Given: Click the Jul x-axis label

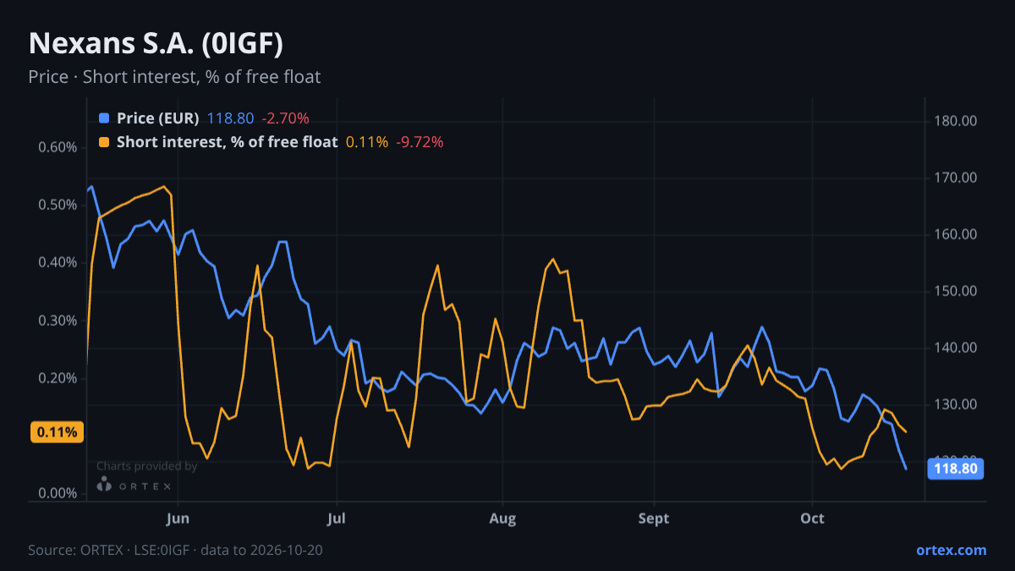Looking at the screenshot, I should click(337, 517).
